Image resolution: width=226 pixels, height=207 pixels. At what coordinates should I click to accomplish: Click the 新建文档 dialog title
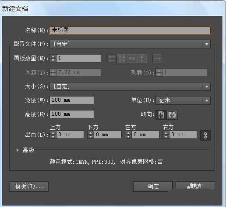point(15,9)
